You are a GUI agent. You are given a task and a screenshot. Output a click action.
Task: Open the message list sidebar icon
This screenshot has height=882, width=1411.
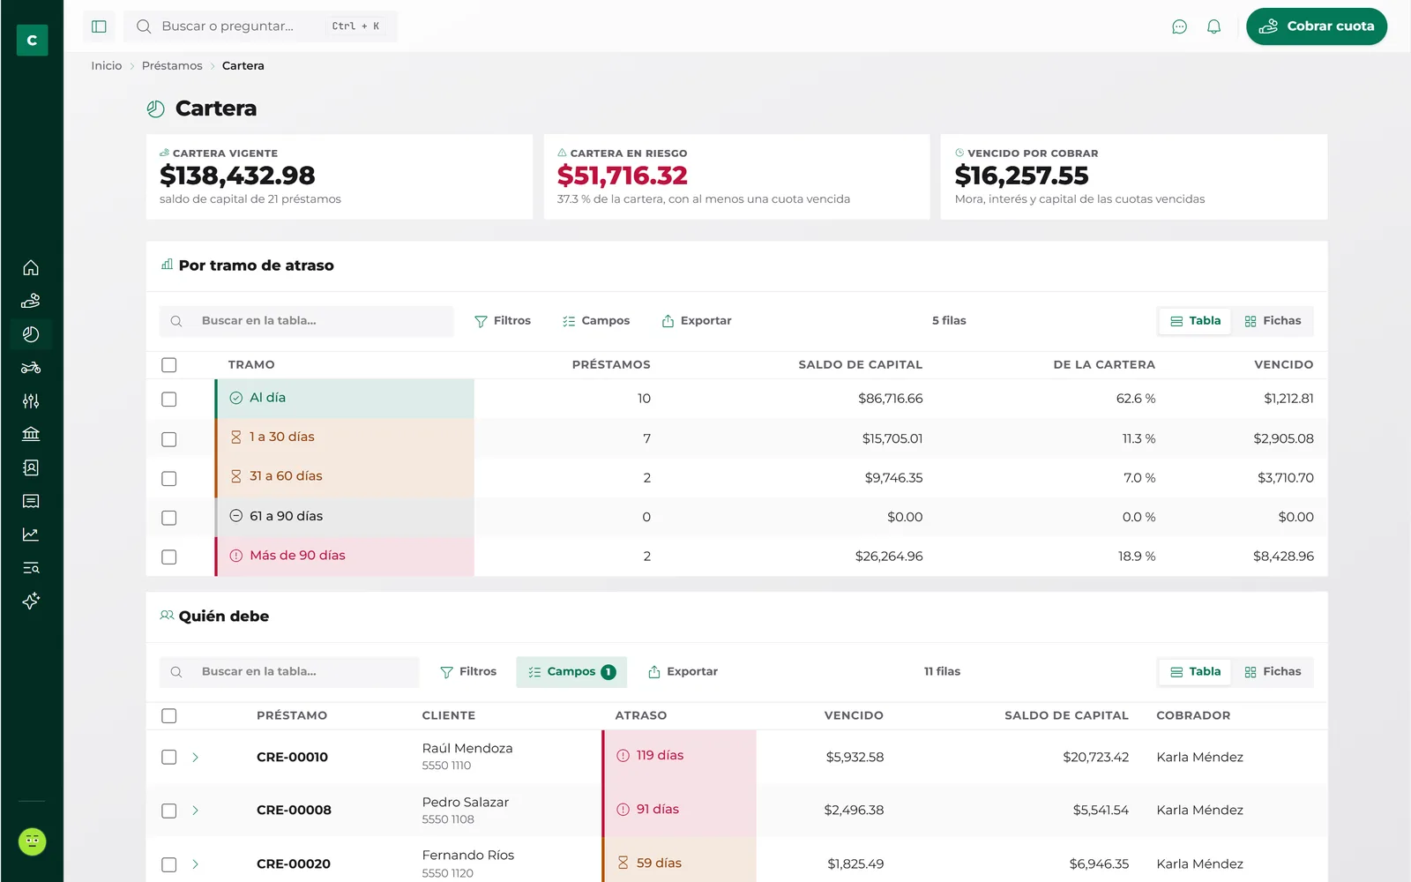(31, 501)
